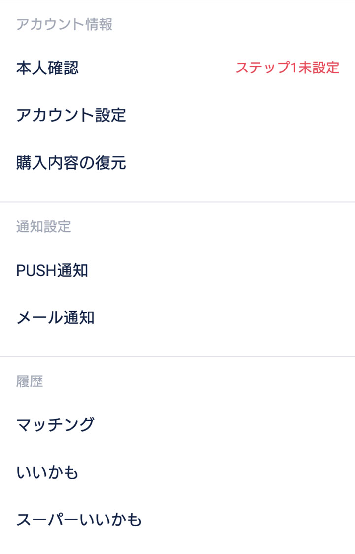This screenshot has height=554, width=355.
Task: View いいかも history
Action: point(177,472)
